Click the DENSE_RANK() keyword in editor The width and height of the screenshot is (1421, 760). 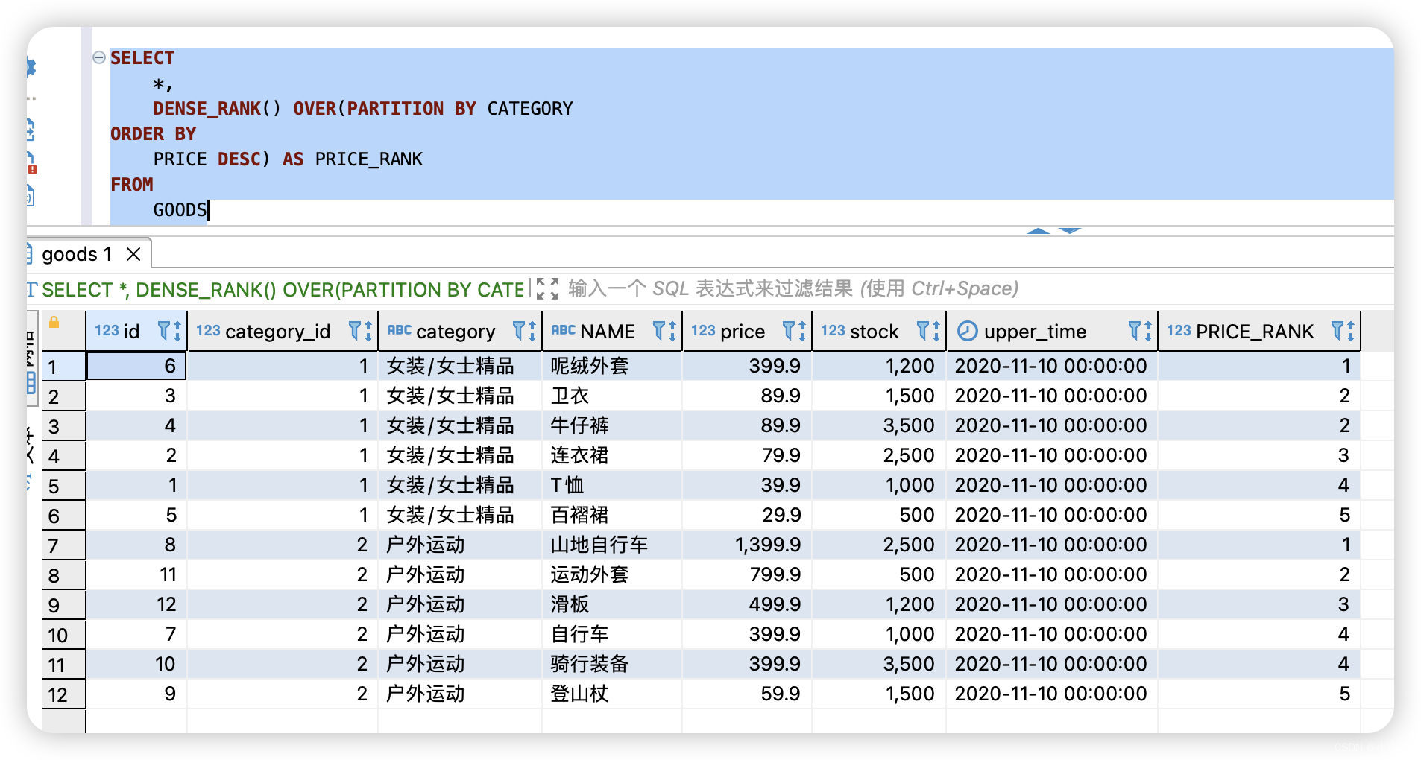coord(217,109)
